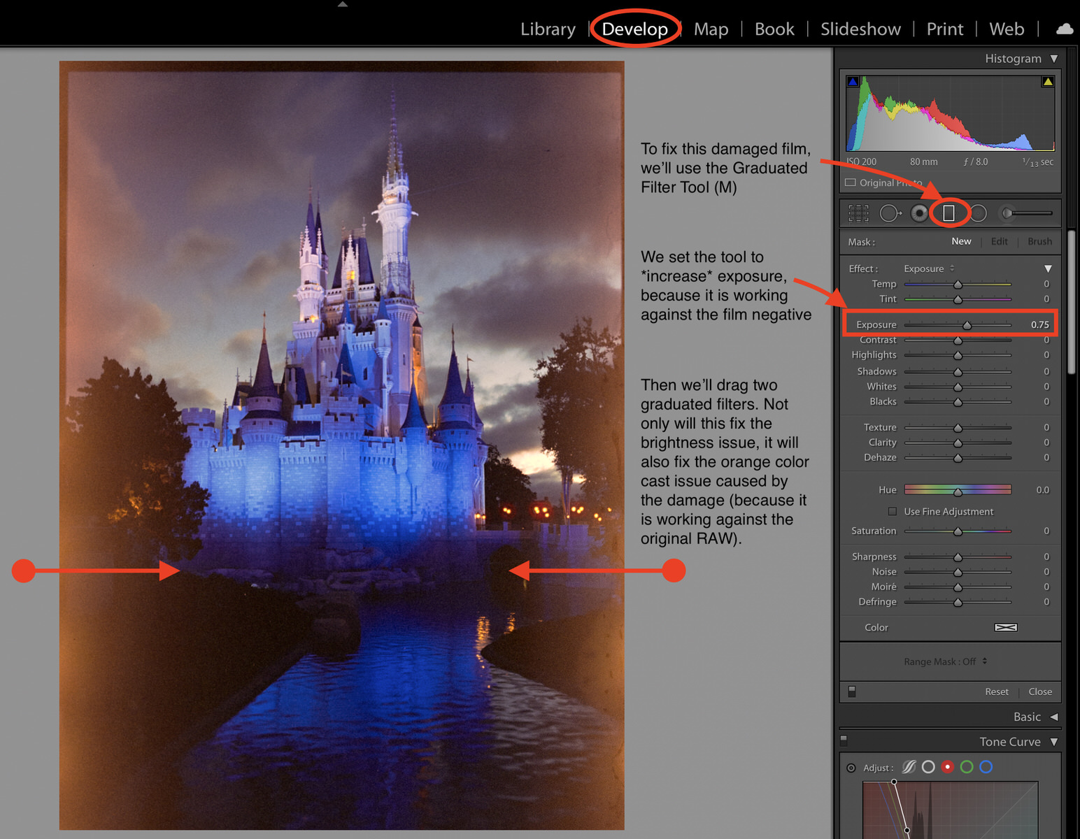Screen dimensions: 1080x839
Task: Click the Defringe slider handle
Action: tap(958, 602)
